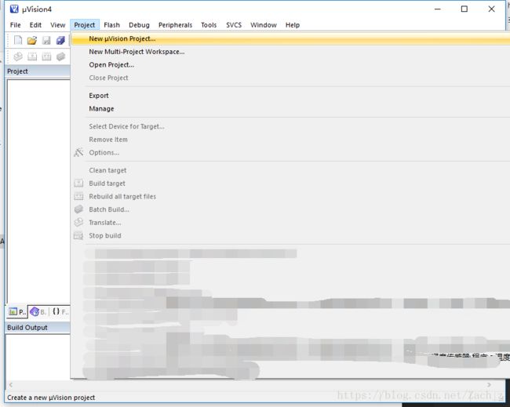
Task: Open the Help menu
Action: coord(293,25)
